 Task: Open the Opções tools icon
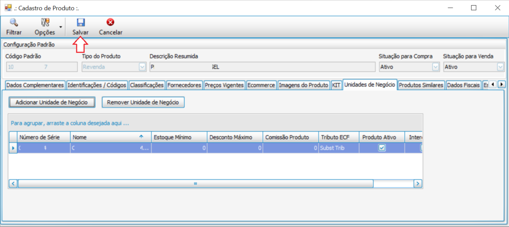tap(45, 22)
